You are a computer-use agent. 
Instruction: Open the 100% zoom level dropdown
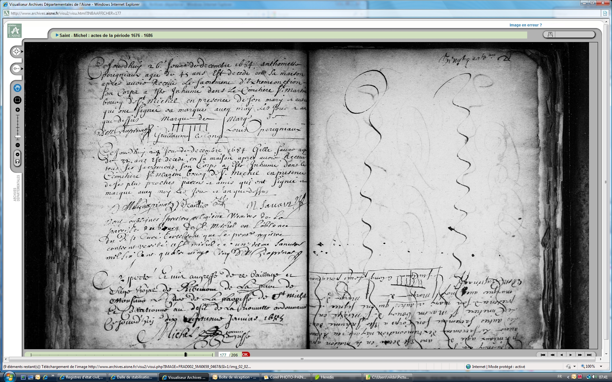[x=601, y=366]
